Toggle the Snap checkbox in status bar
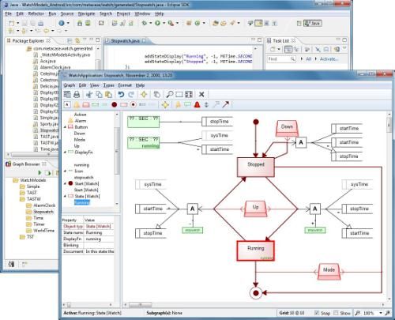This screenshot has height=320, width=395. pyautogui.click(x=317, y=313)
